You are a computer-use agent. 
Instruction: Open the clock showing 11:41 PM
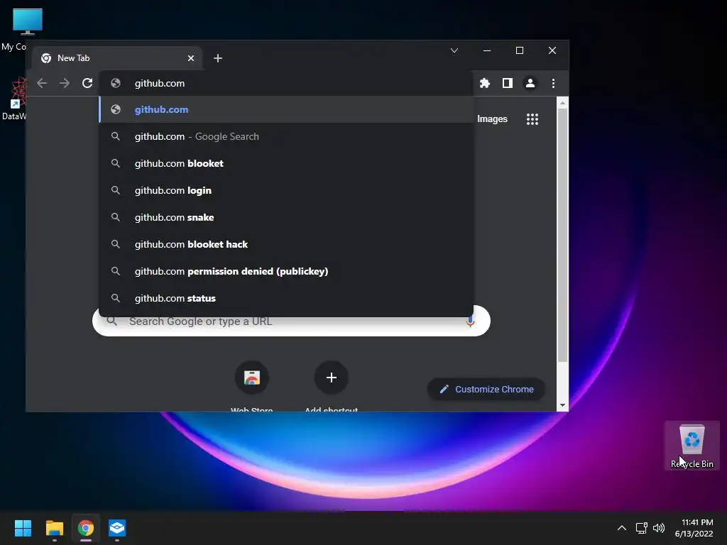point(694,528)
